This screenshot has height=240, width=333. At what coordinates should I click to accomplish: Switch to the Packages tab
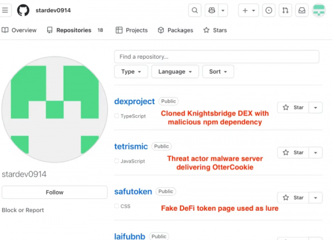tap(175, 30)
